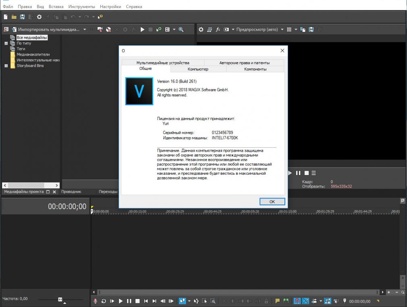The image size is (407, 307).
Task: Select the Теги tree item
Action: pyautogui.click(x=21, y=49)
